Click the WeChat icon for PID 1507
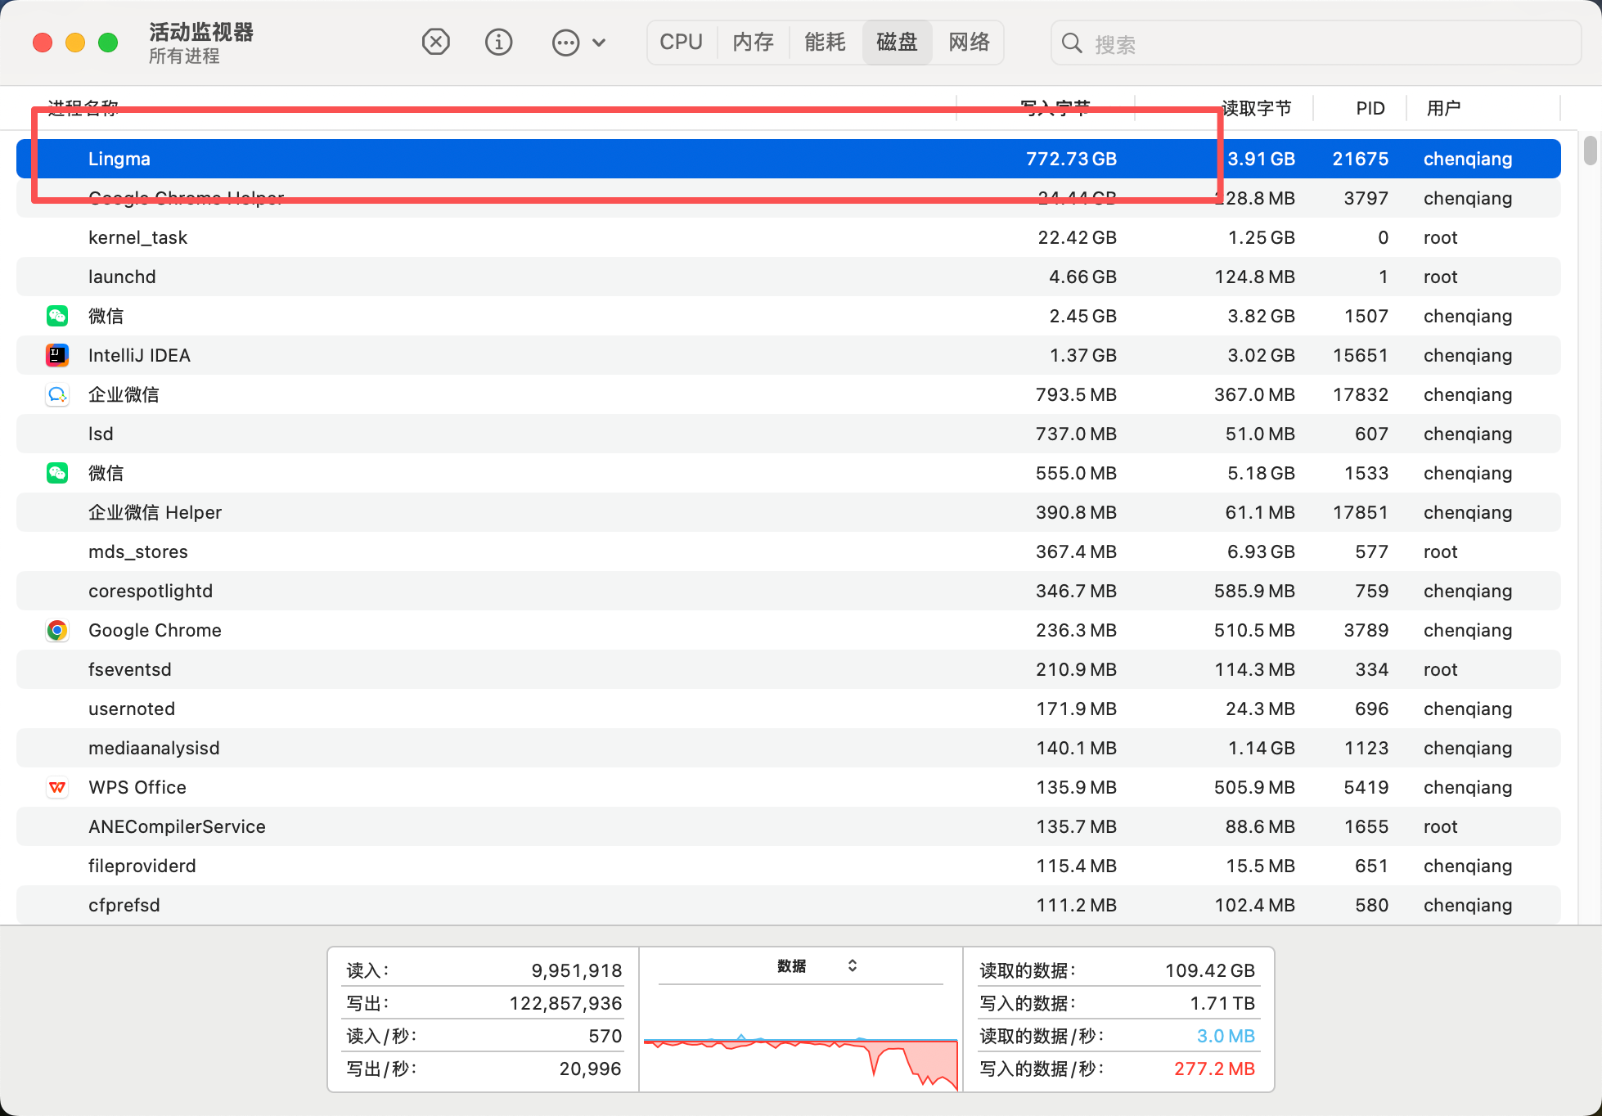 pyautogui.click(x=57, y=316)
